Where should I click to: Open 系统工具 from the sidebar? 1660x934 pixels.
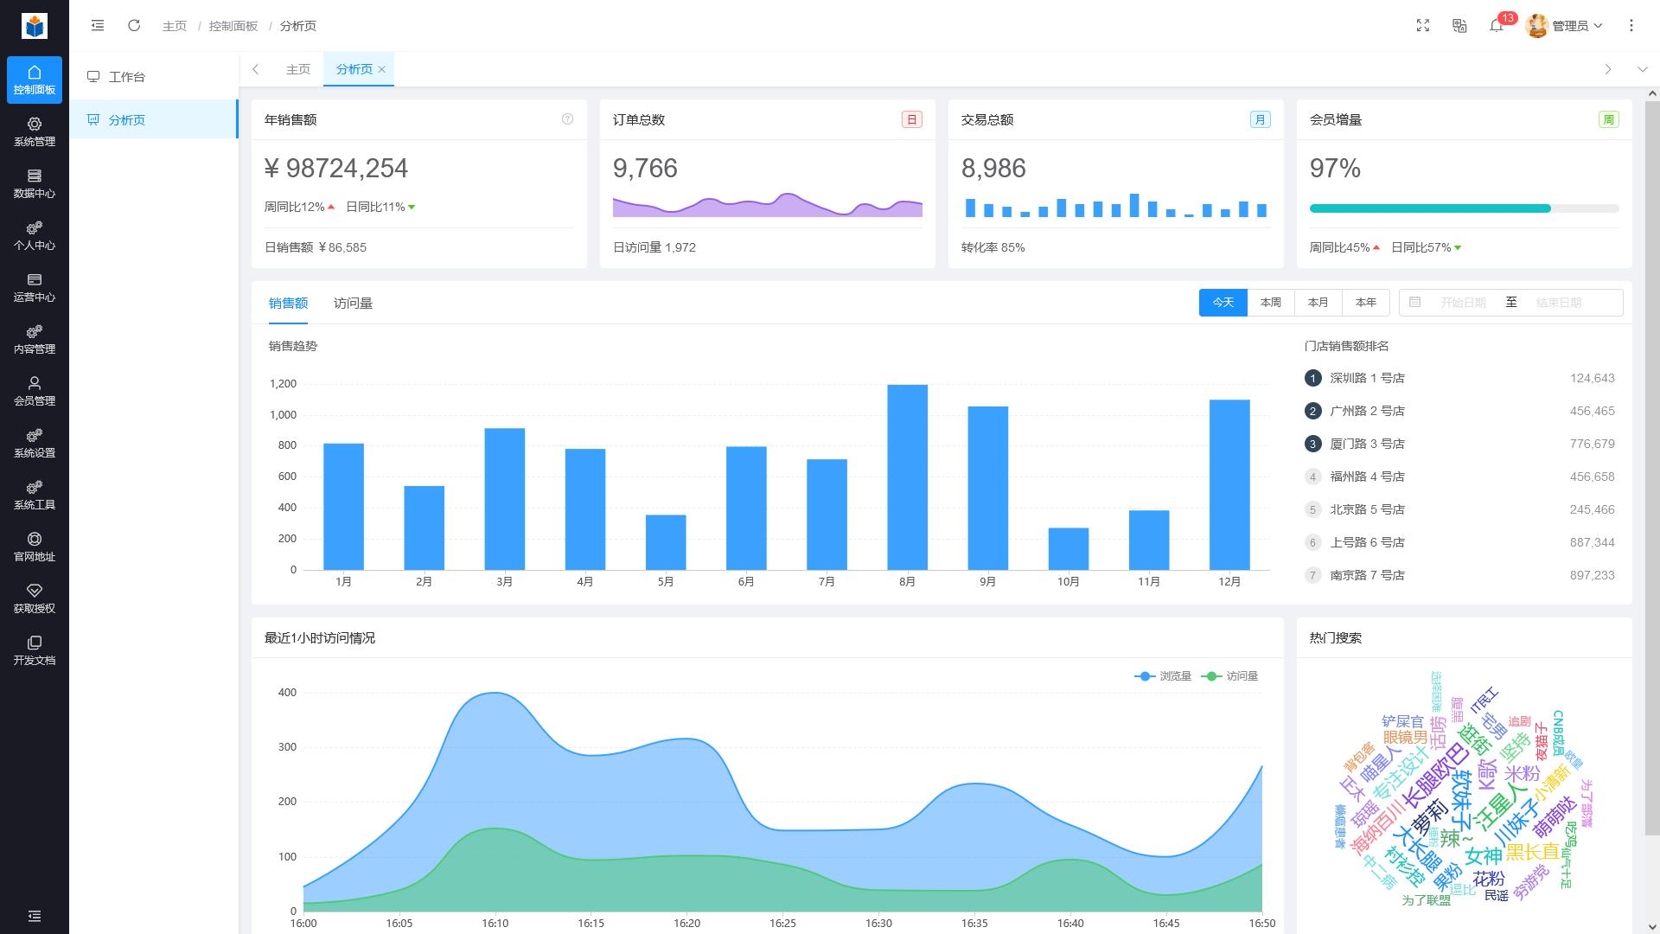pyautogui.click(x=35, y=496)
